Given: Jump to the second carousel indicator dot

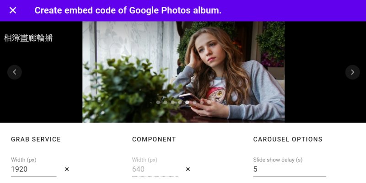Looking at the screenshot, I should (x=165, y=102).
